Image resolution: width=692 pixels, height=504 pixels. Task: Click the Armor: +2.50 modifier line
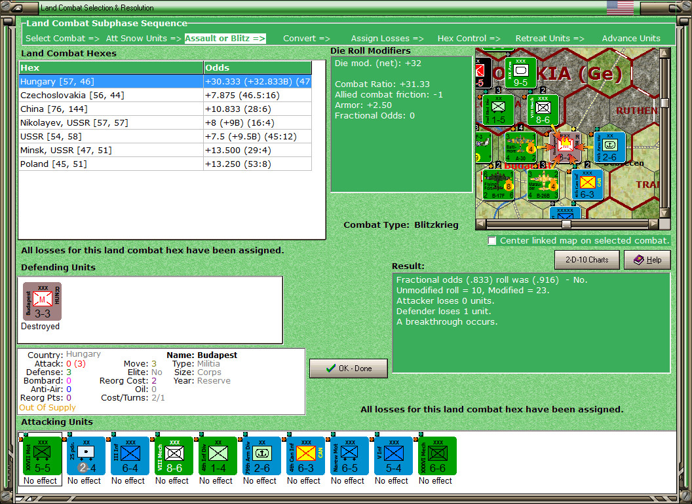point(363,105)
